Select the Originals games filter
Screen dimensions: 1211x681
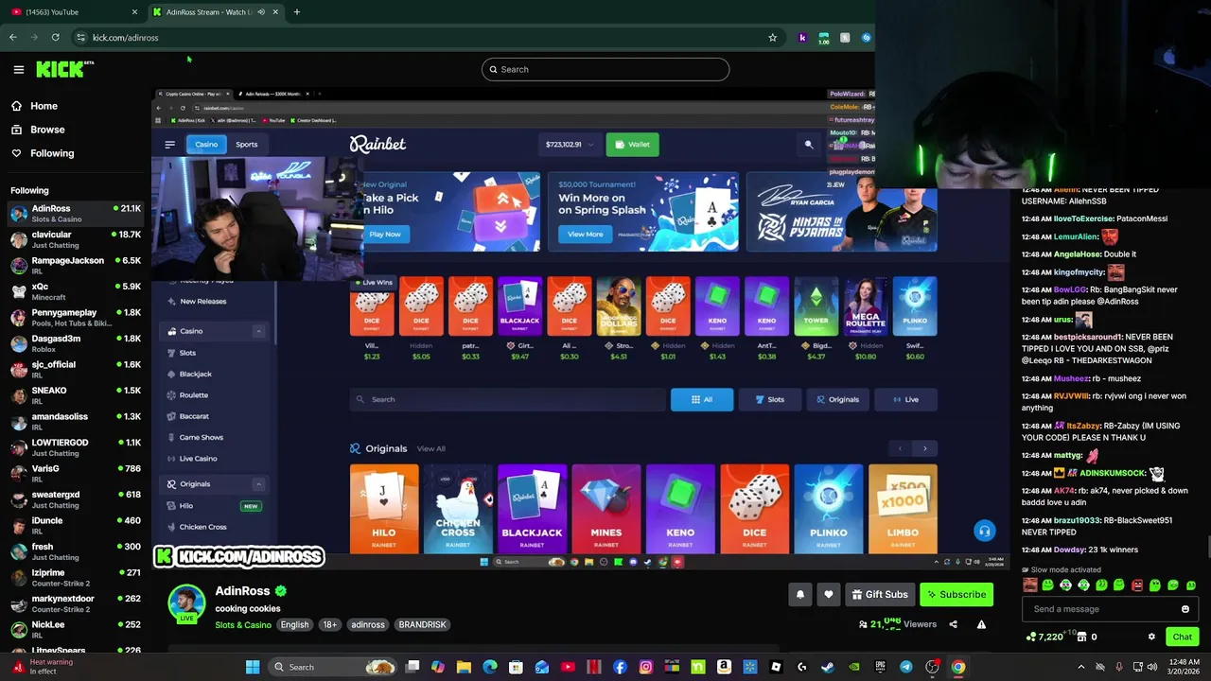837,399
